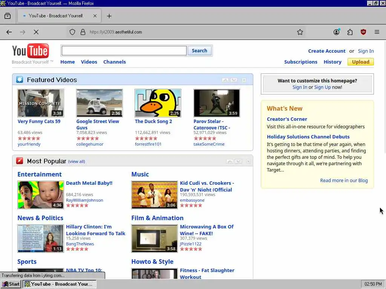The height and width of the screenshot is (289, 386).
Task: Click Film & Animation category heading
Action: point(157,218)
